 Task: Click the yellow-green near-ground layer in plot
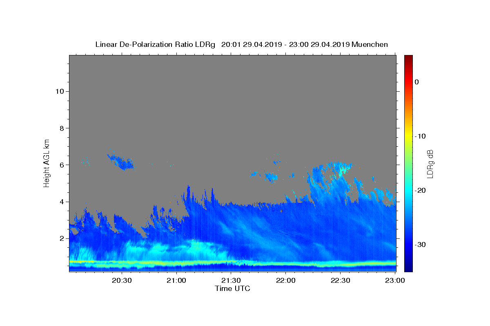232,263
